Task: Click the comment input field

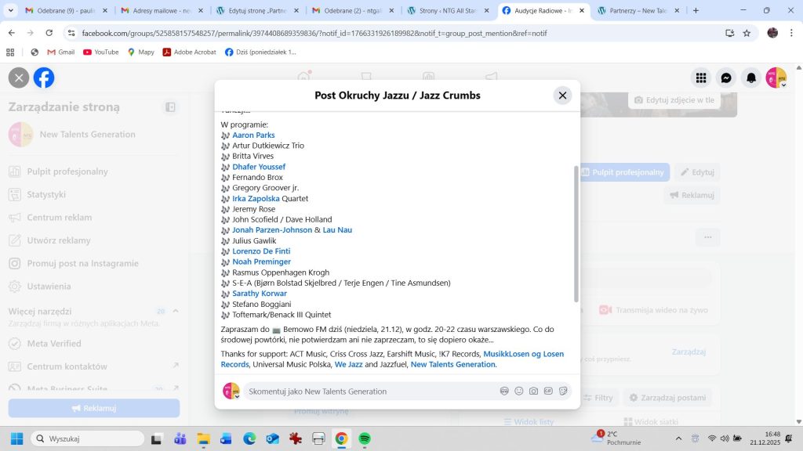Action: click(x=369, y=391)
